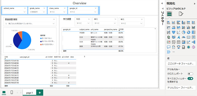
Task: Get more visuals via ellipsis button
Action: (174, 52)
